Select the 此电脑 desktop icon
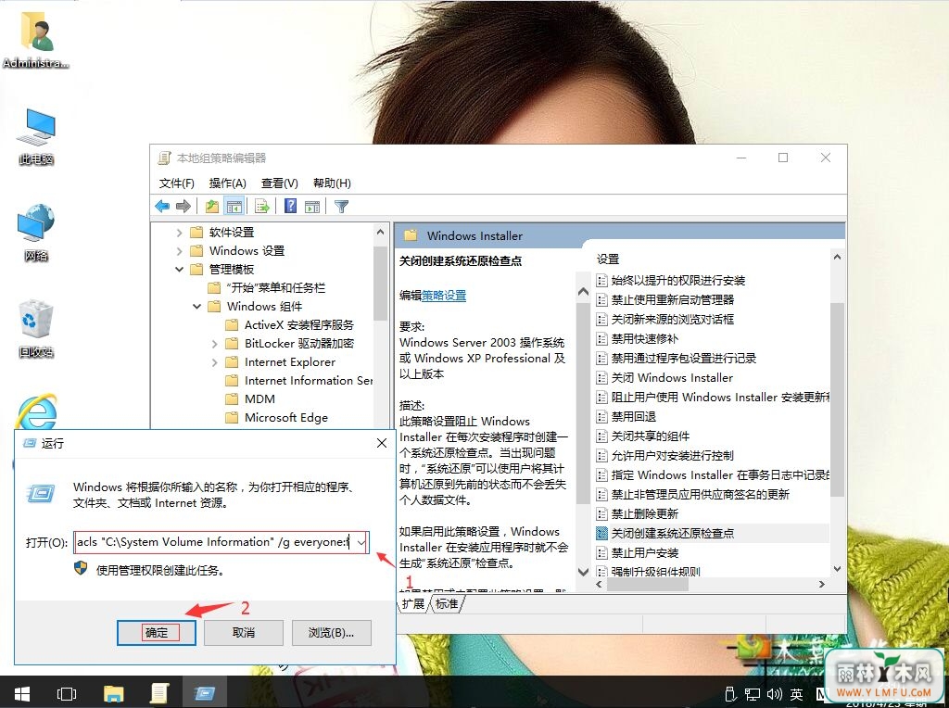949x708 pixels. [x=36, y=137]
